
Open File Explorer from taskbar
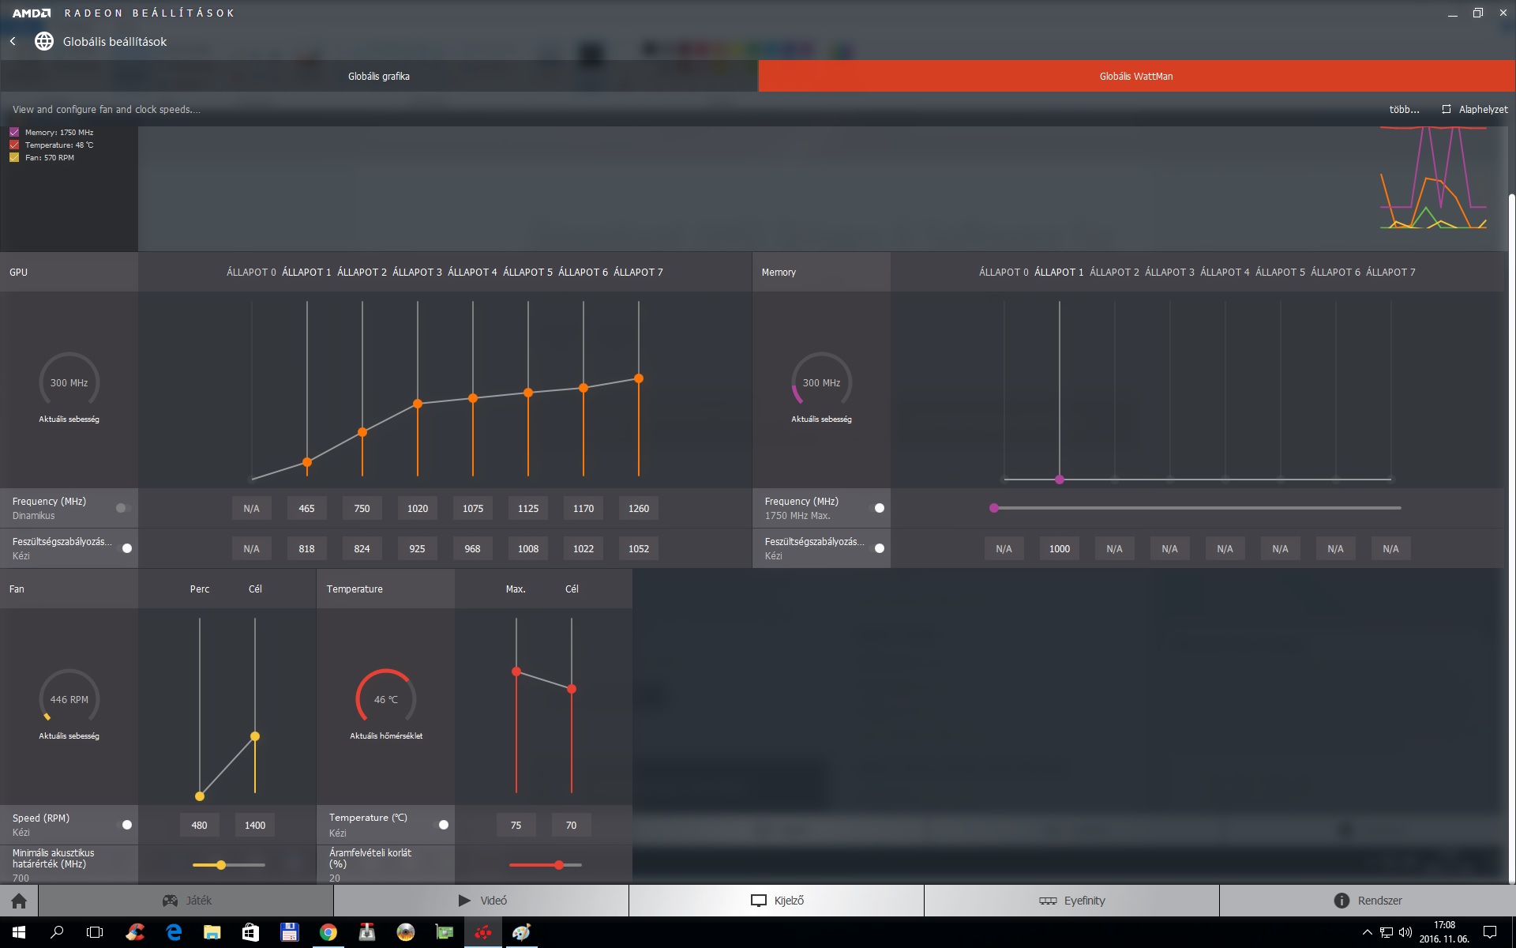(212, 932)
